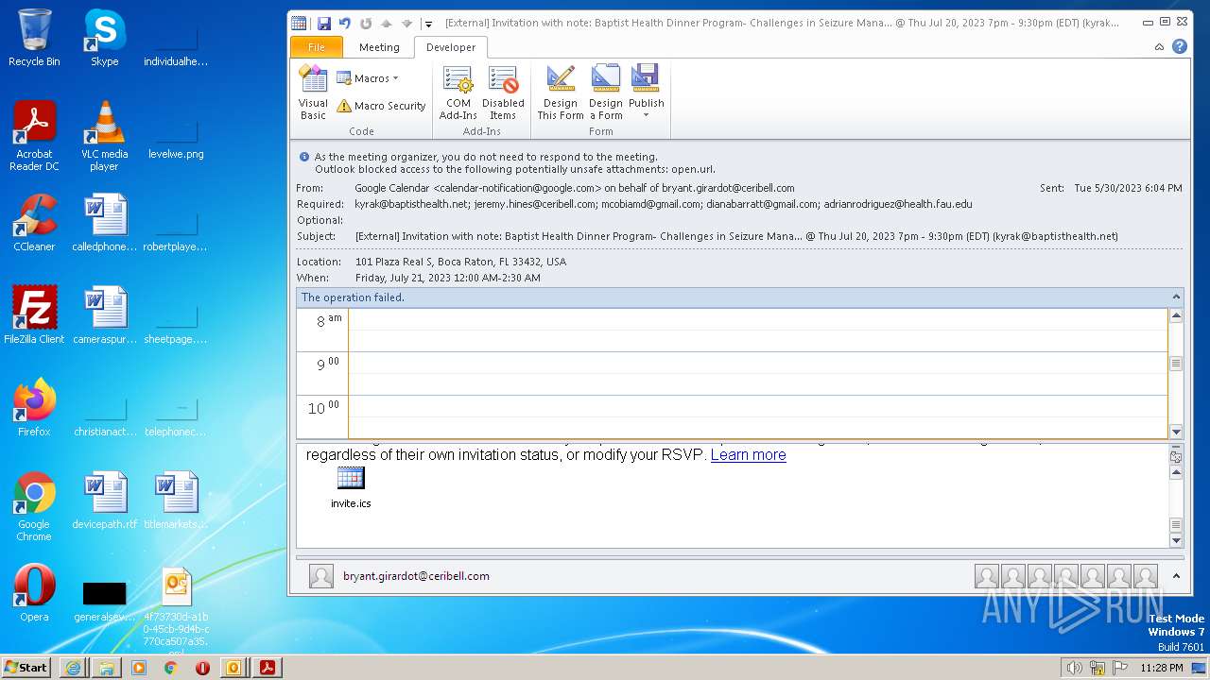Switch to Outlook taskbar button
The height and width of the screenshot is (680, 1210).
233,668
